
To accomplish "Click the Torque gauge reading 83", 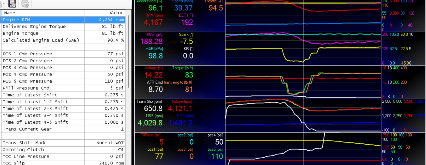I will [x=189, y=75].
